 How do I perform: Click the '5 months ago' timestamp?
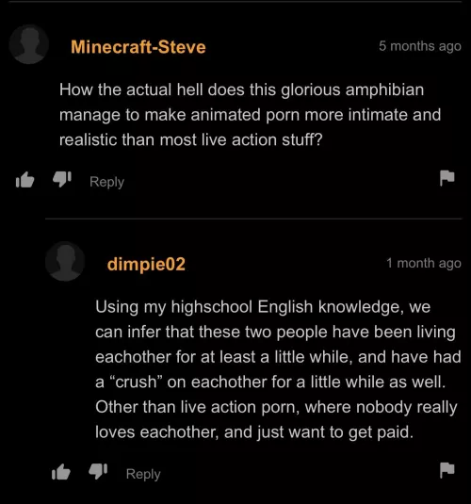[420, 46]
